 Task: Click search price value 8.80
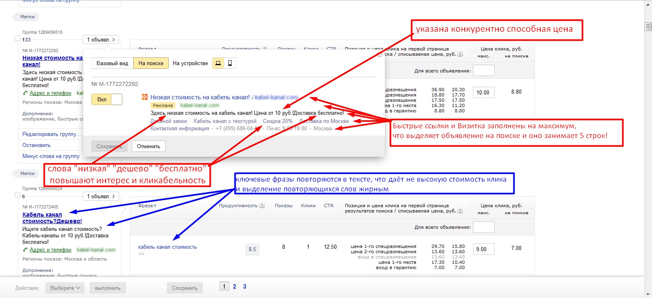click(516, 92)
